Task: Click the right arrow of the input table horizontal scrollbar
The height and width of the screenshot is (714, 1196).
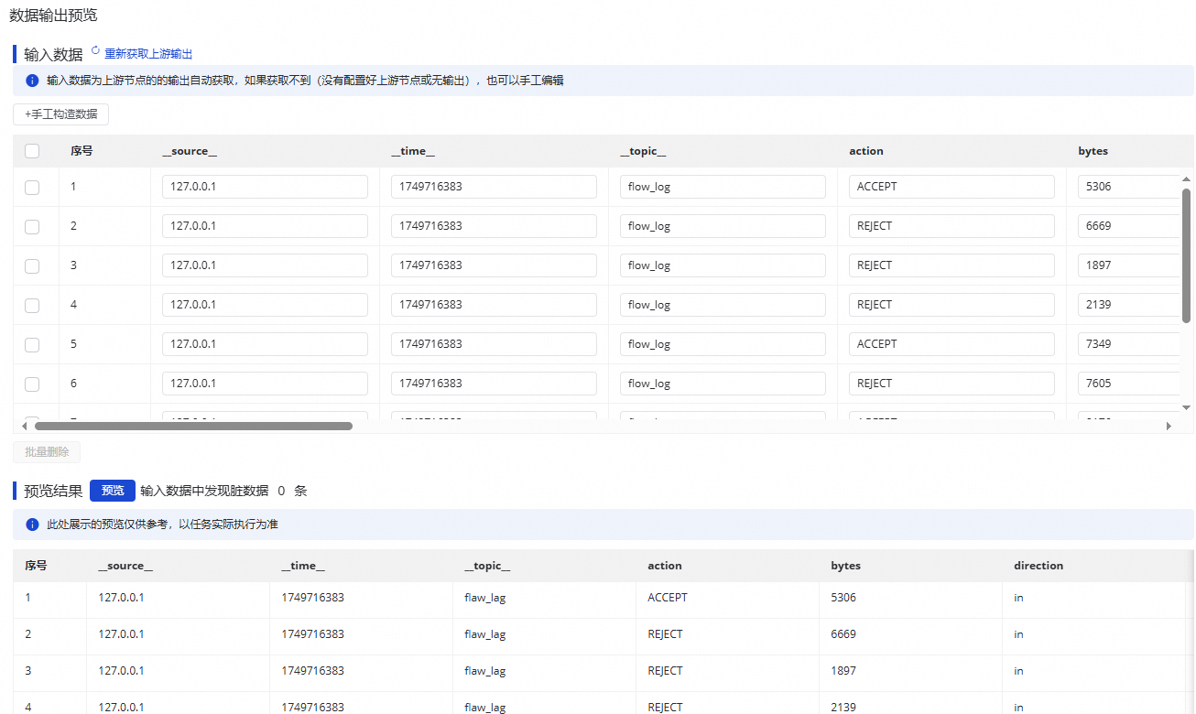Action: [1169, 426]
